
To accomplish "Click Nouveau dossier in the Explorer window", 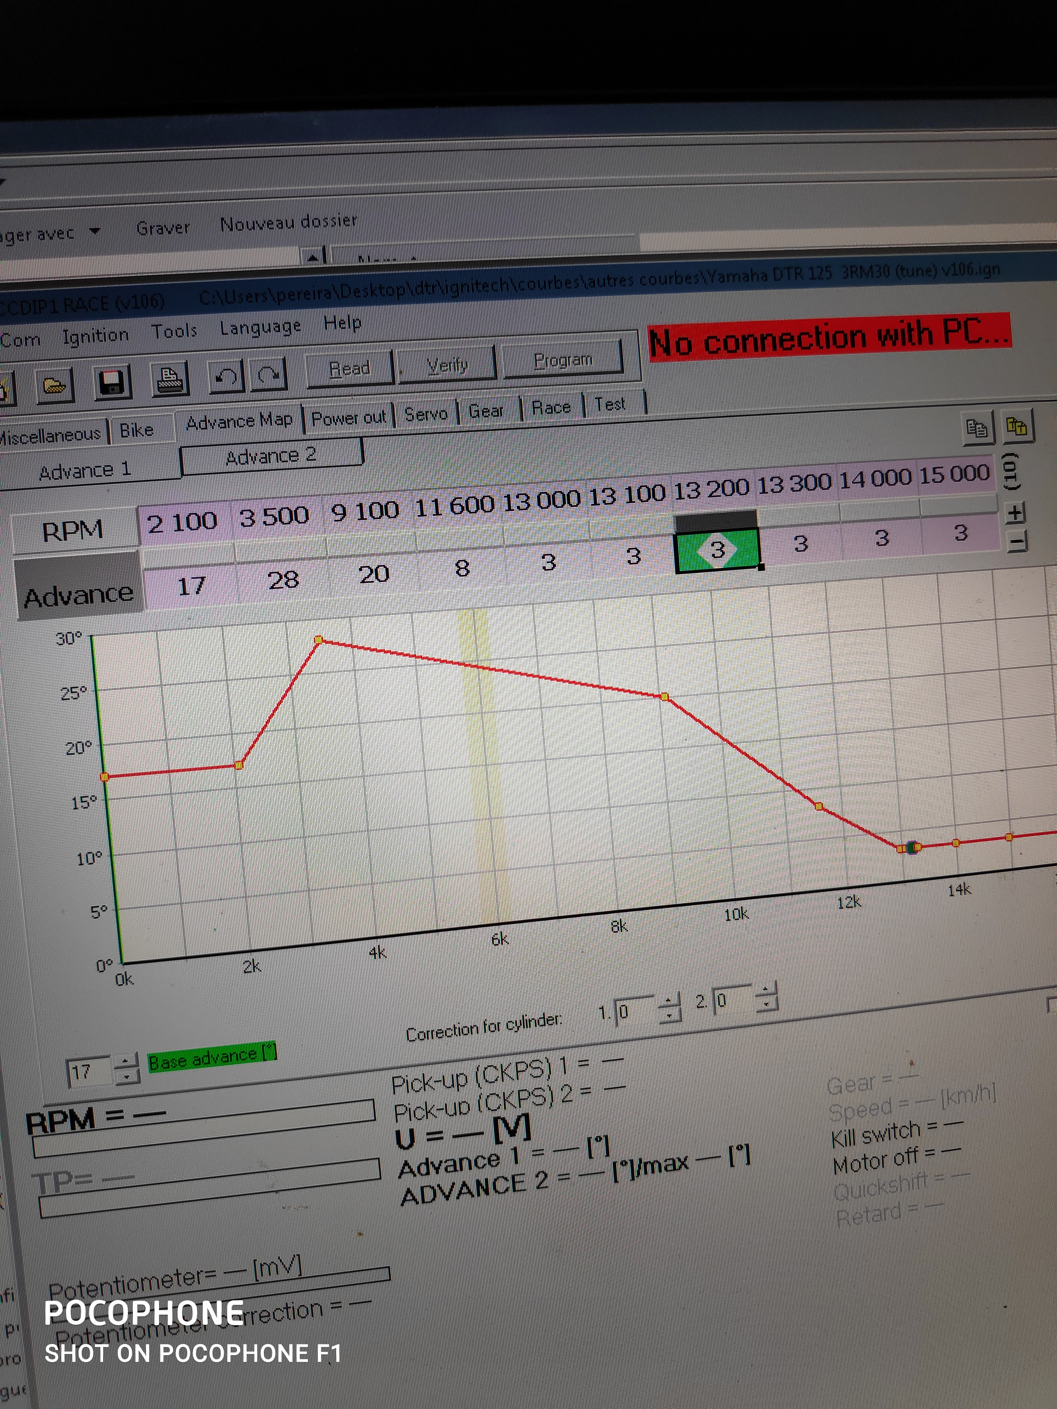I will pyautogui.click(x=289, y=222).
